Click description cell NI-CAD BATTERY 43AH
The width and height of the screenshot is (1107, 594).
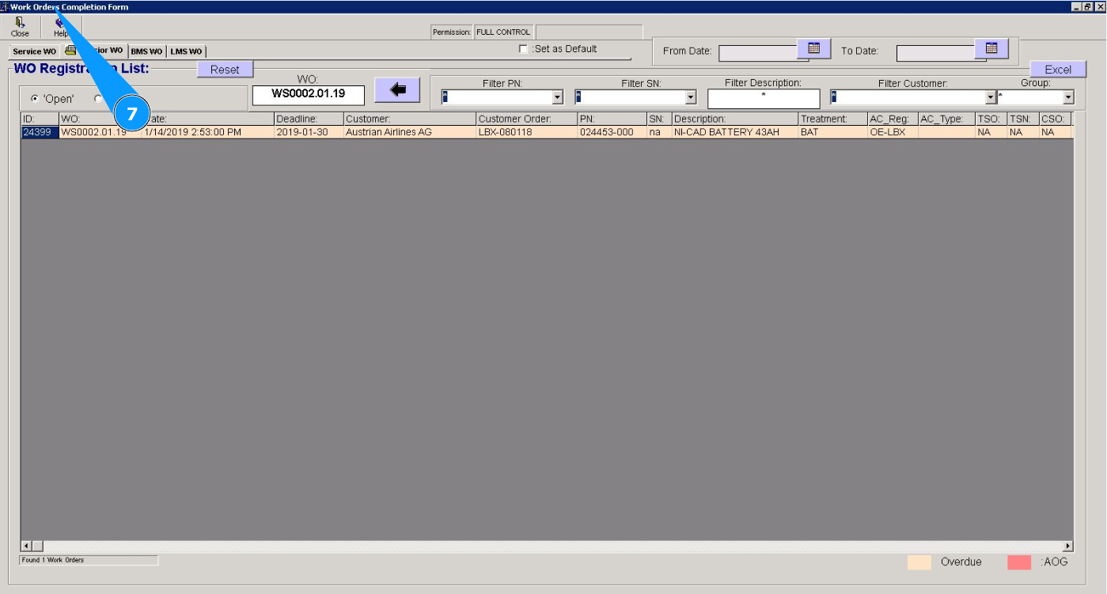[x=735, y=132]
